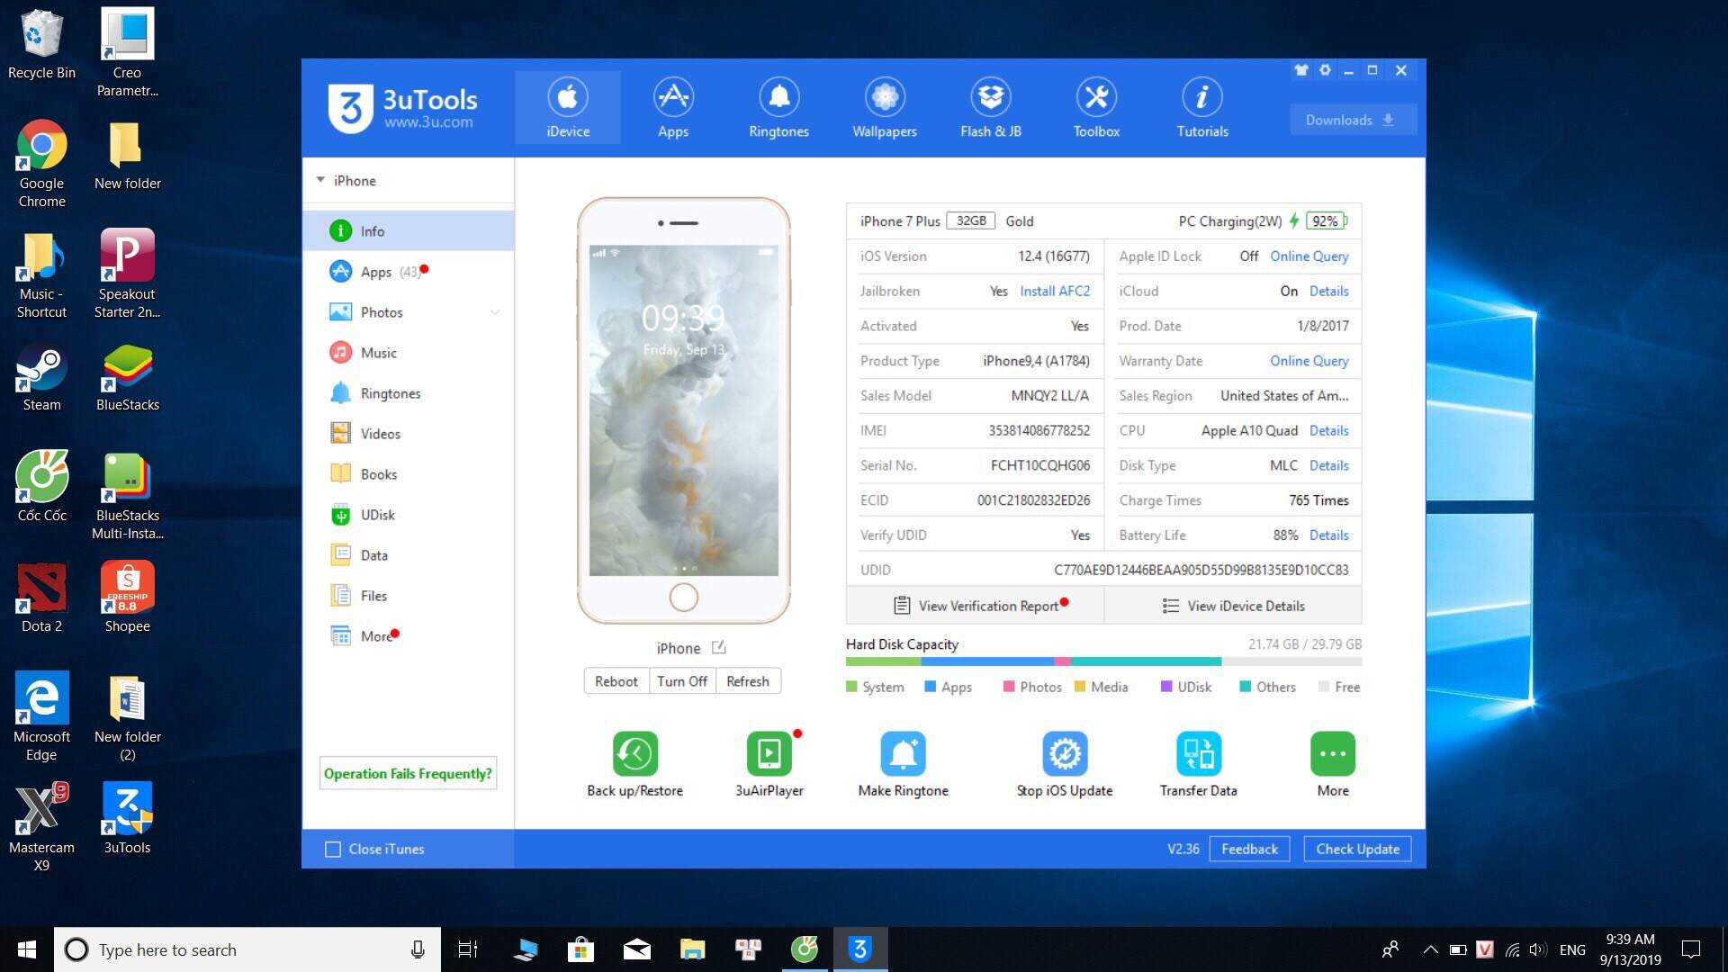
Task: Enable the Close iTunes checkbox
Action: click(333, 850)
